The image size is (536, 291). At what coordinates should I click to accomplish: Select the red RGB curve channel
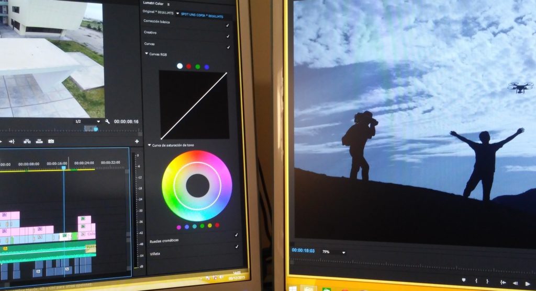pos(188,66)
